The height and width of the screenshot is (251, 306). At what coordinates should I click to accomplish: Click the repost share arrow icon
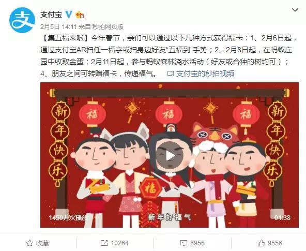104,243
